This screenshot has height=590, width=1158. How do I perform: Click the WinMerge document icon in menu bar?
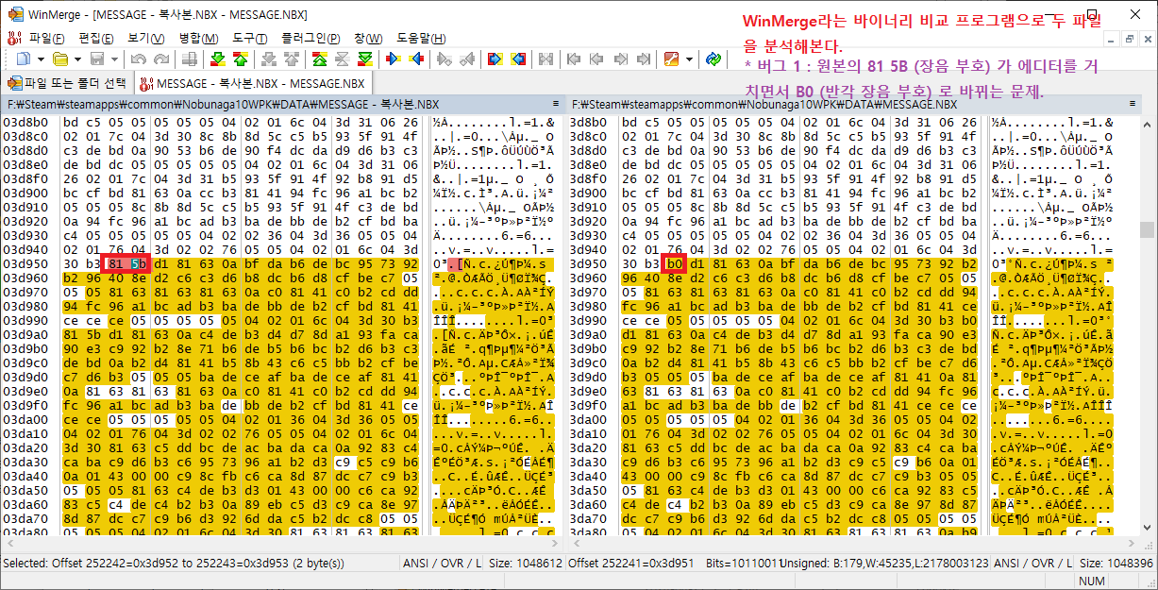pyautogui.click(x=13, y=38)
